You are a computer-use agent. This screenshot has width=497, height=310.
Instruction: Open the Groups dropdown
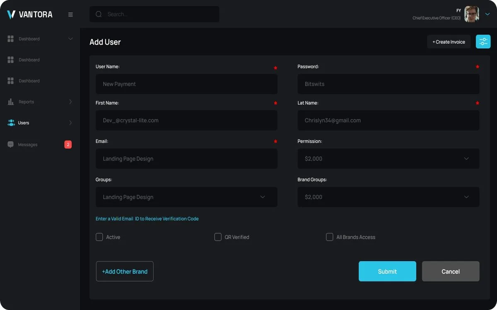pos(186,197)
